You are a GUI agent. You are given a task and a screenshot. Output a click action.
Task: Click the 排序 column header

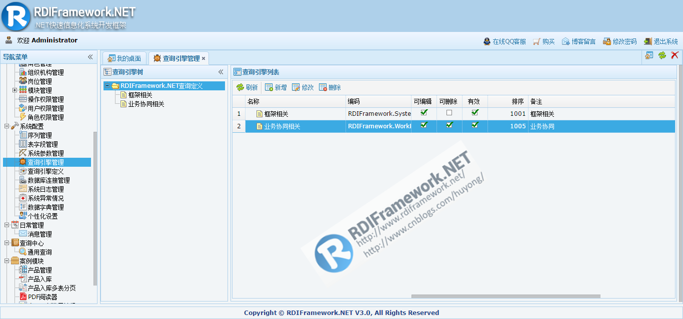(507, 101)
